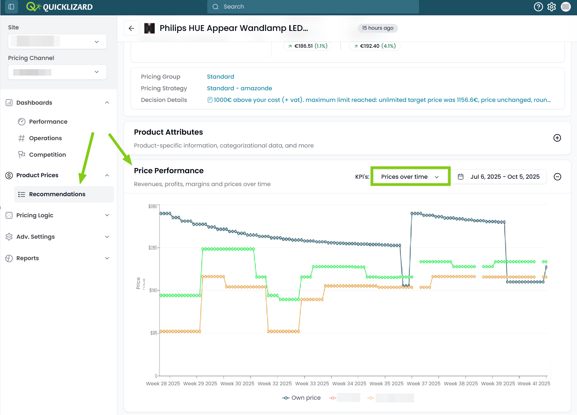Click the Product Attributes heading
Image resolution: width=577 pixels, height=415 pixels.
[x=168, y=132]
